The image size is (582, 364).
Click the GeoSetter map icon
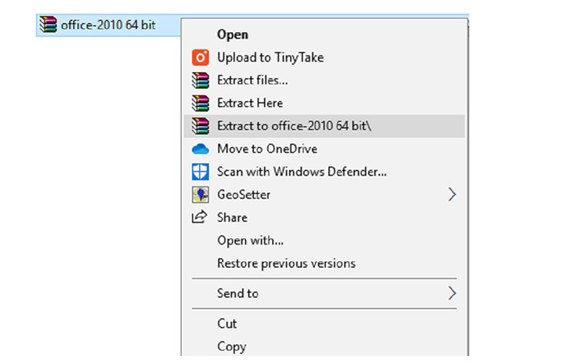[201, 194]
